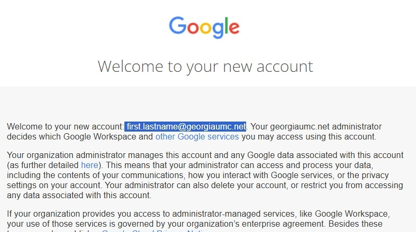Click the Google logo
This screenshot has height=232, width=416.
click(x=204, y=26)
